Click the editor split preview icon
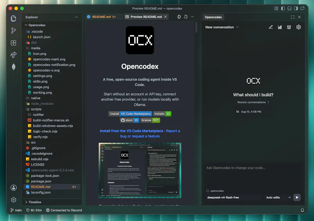Screen dimensions: 314x221 pyautogui.click(x=179, y=17)
